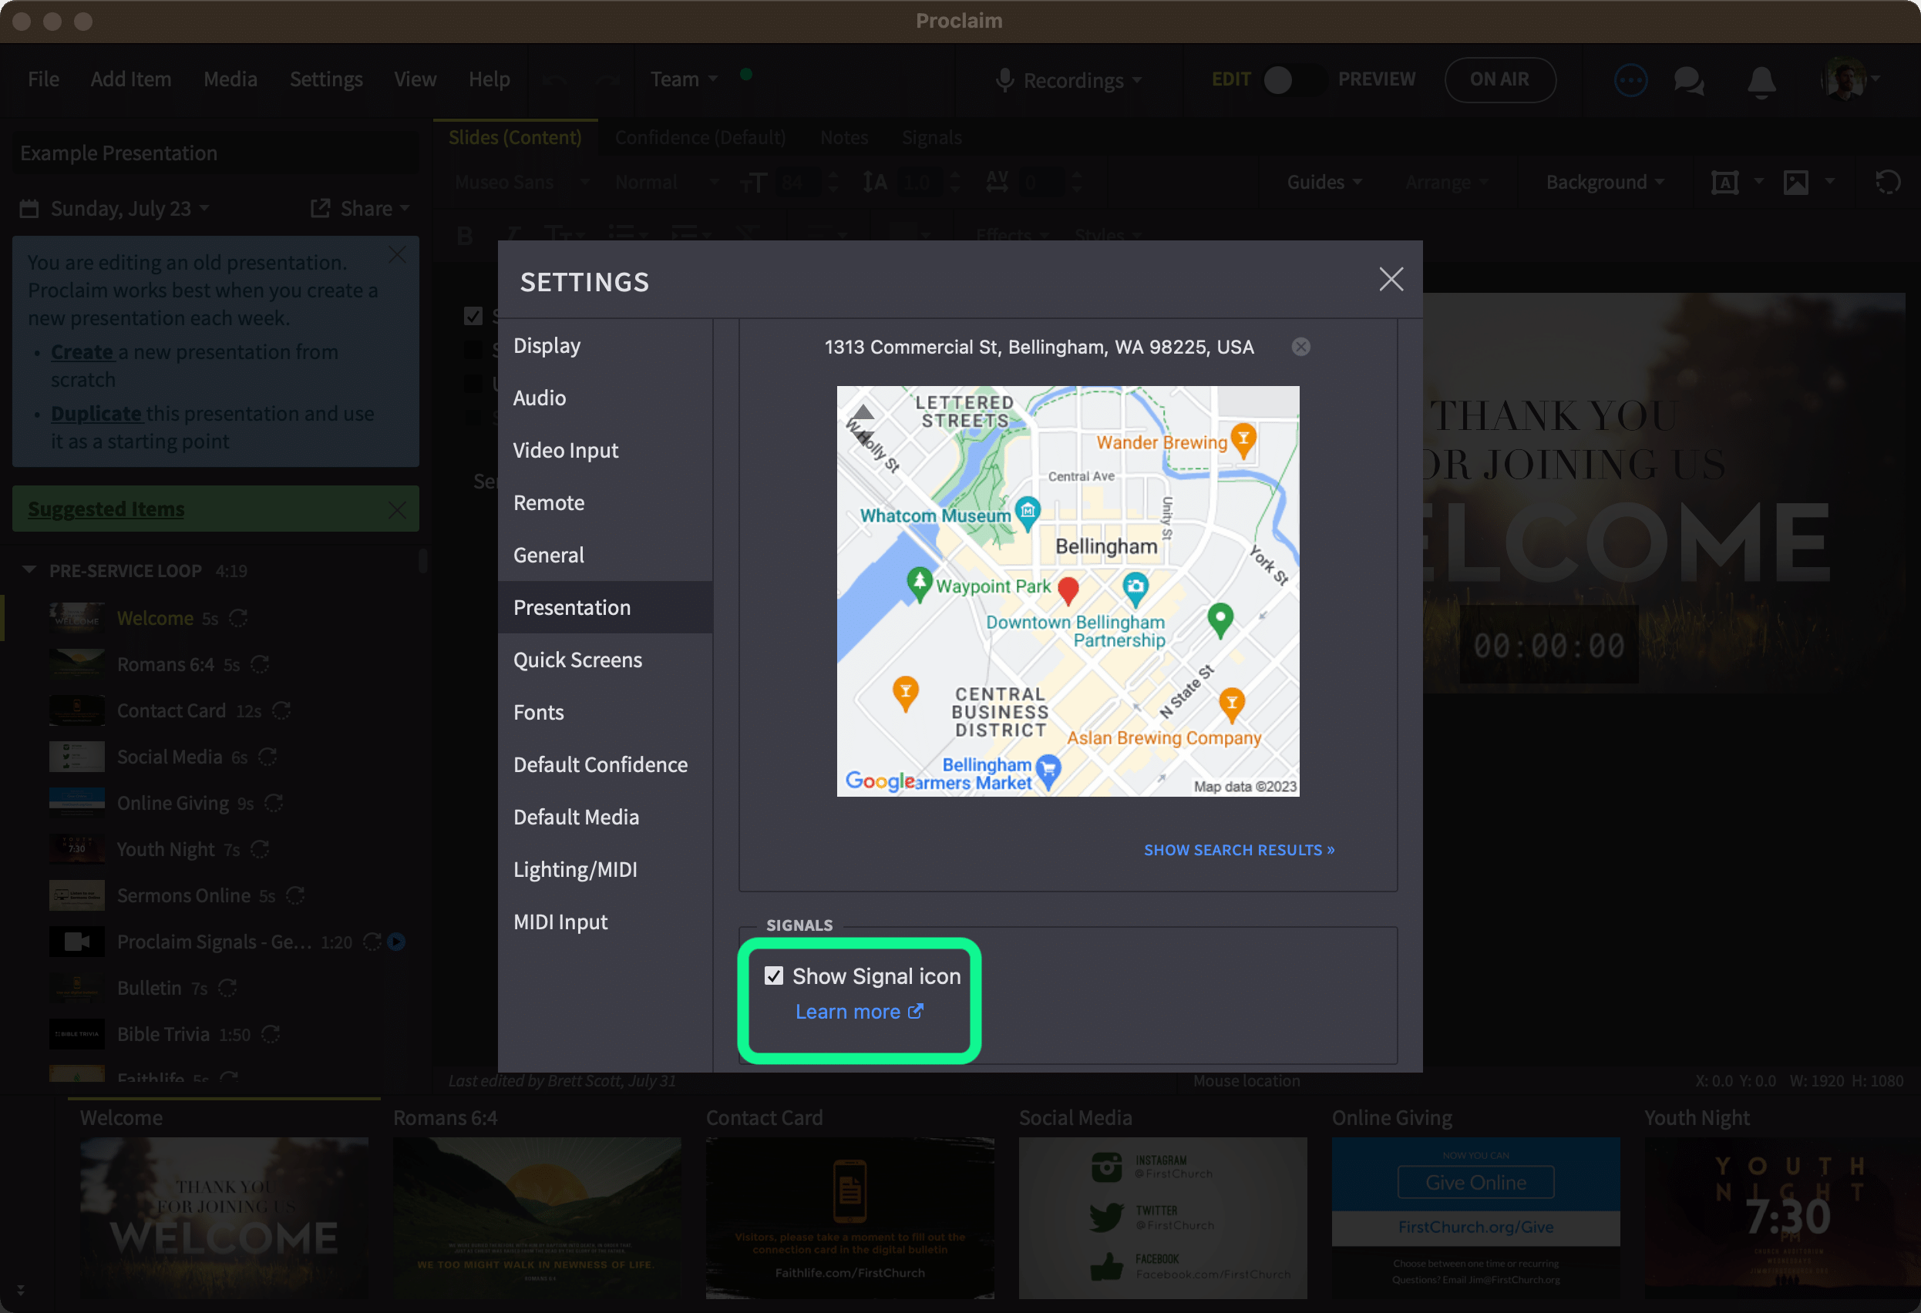Open the Media menu
1921x1313 pixels.
230,79
